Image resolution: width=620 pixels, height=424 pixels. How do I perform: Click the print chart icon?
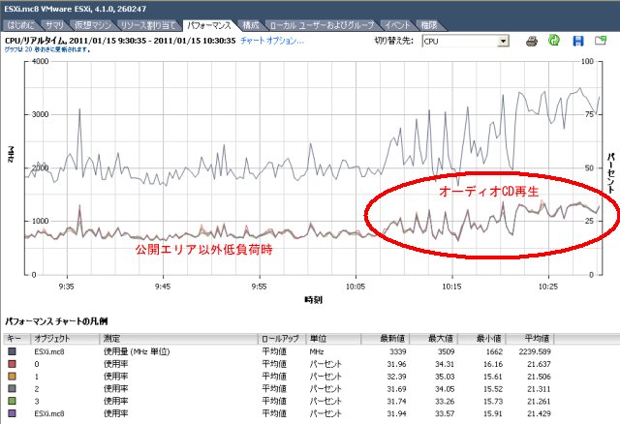532,42
